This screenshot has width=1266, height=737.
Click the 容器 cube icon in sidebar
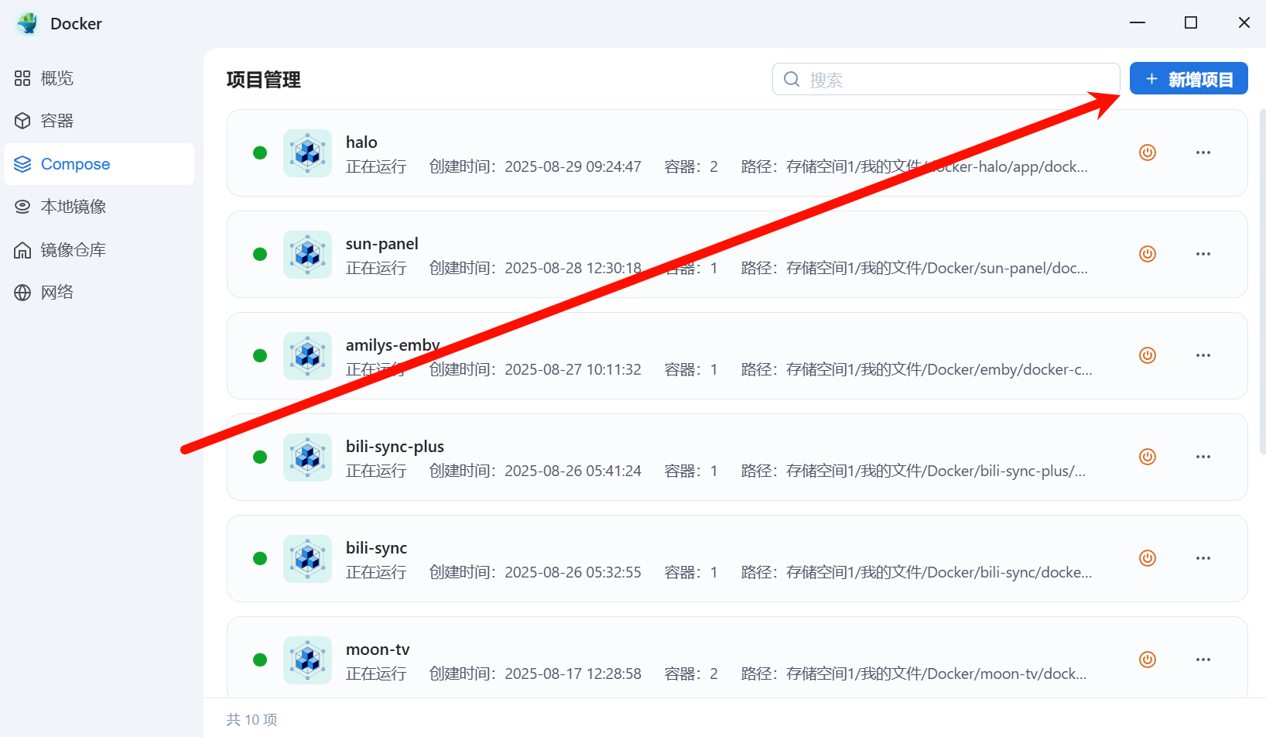click(x=22, y=121)
